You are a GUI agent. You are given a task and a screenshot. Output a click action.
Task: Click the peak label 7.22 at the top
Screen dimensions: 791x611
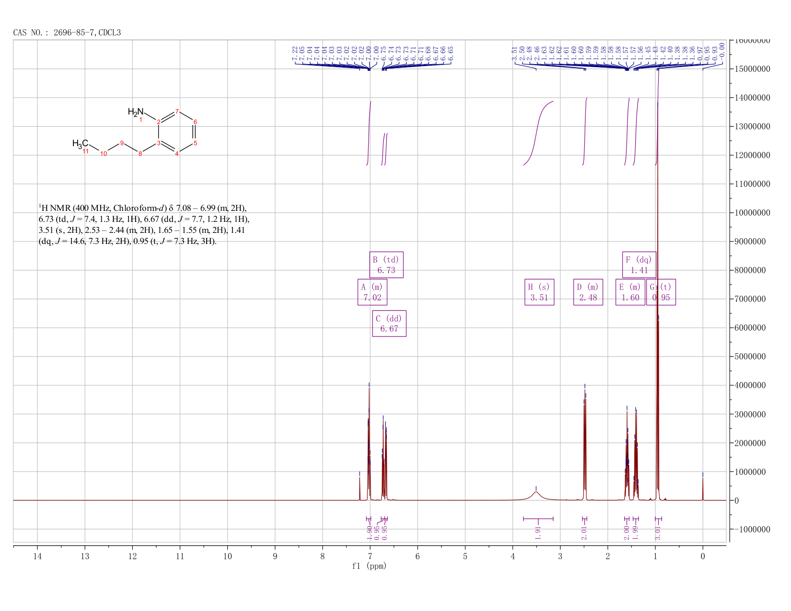295,54
